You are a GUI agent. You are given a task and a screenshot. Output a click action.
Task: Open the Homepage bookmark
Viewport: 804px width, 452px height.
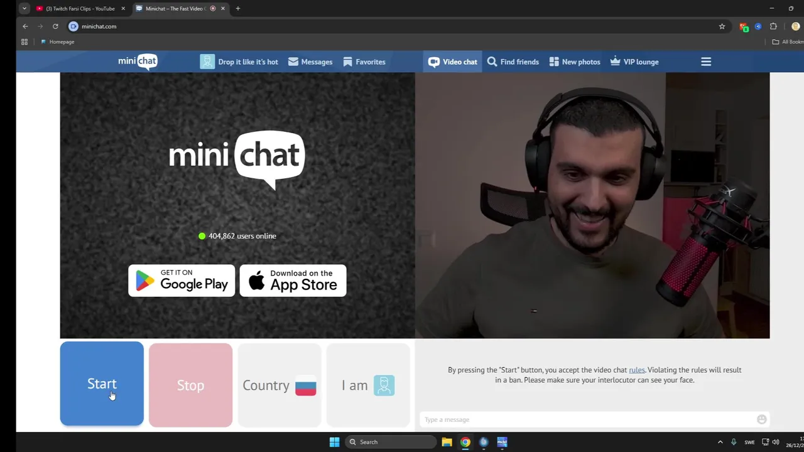(57, 42)
